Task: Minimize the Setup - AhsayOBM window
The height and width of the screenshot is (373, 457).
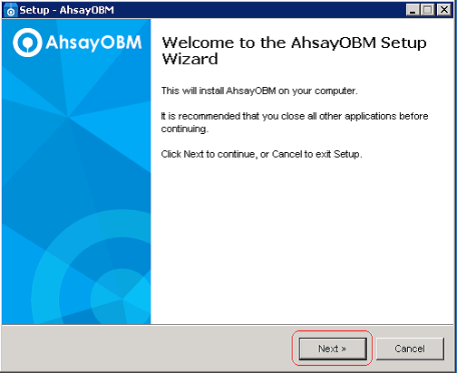Action: 413,10
